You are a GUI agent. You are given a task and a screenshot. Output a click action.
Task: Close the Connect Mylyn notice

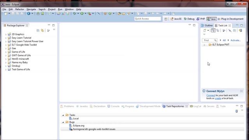click(x=241, y=91)
